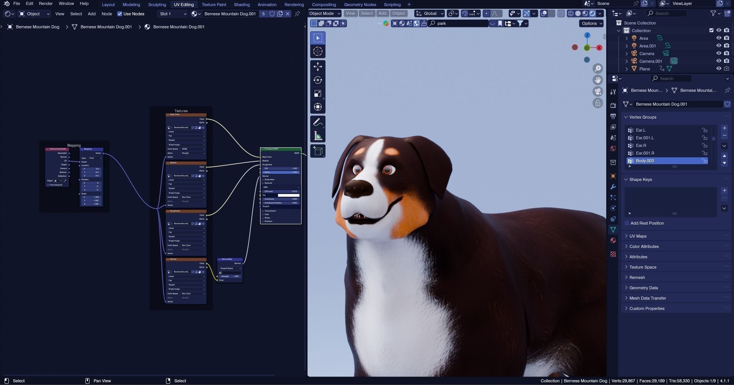Image resolution: width=734 pixels, height=385 pixels.
Task: Click viewport header Object button
Action: pyautogui.click(x=399, y=13)
